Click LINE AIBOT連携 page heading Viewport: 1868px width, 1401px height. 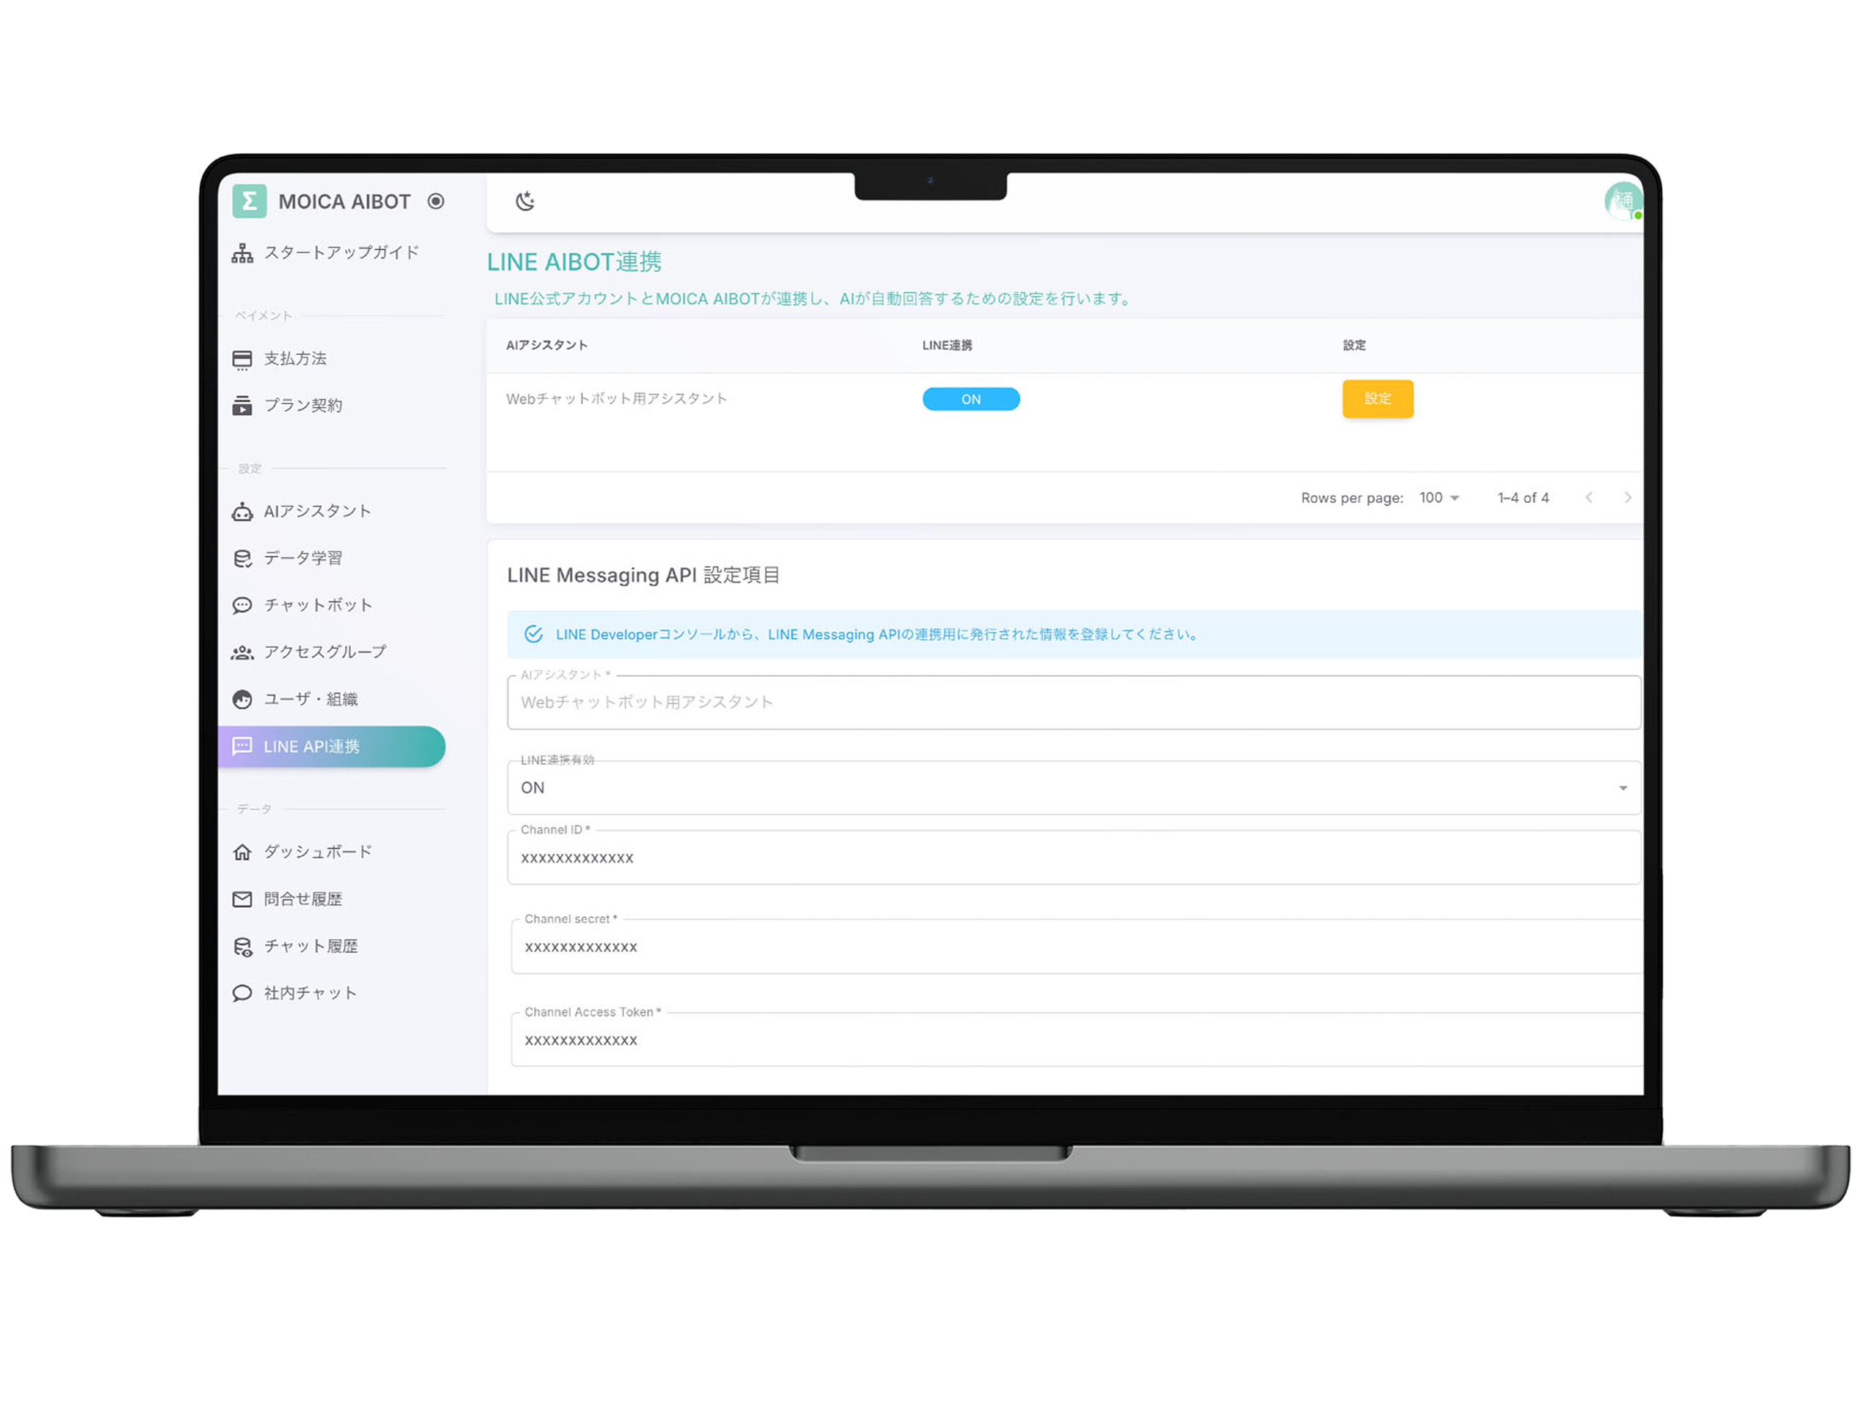(x=574, y=263)
